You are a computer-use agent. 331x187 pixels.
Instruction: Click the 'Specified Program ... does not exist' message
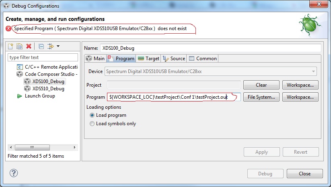[100, 28]
